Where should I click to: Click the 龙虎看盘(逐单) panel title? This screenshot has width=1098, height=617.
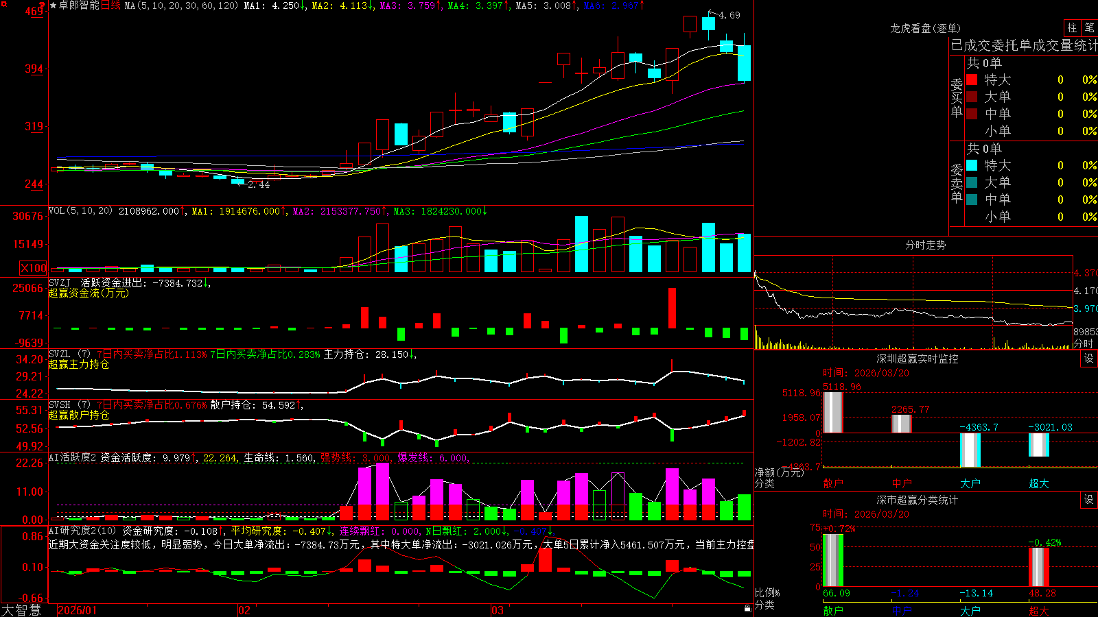[925, 28]
